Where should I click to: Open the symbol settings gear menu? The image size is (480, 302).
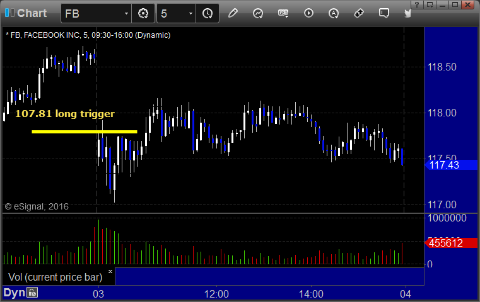[143, 13]
